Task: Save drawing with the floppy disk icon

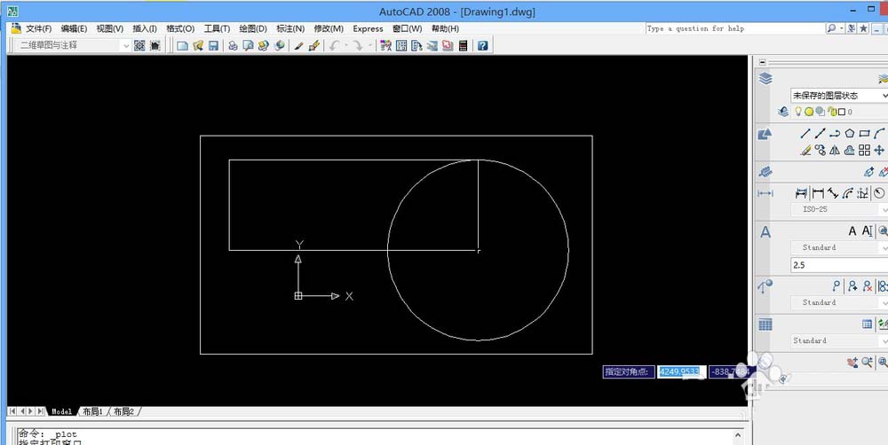Action: (213, 46)
